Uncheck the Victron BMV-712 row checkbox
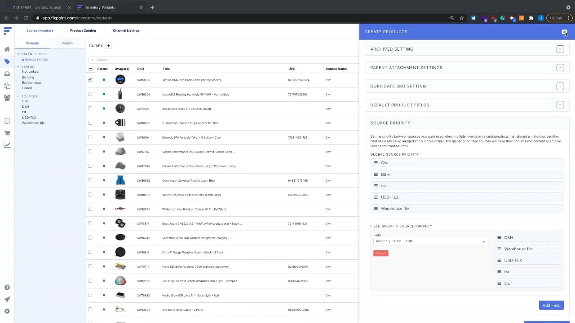575x323 pixels. [x=90, y=80]
